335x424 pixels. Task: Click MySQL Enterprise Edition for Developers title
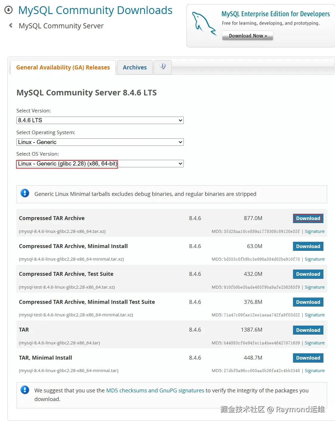coord(275,14)
